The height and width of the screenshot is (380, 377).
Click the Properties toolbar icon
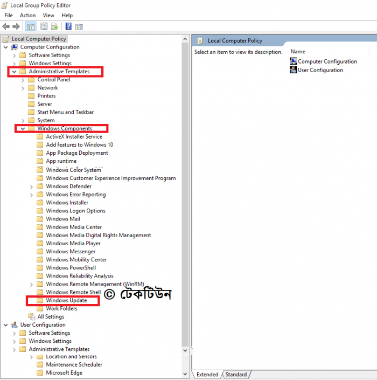click(44, 26)
